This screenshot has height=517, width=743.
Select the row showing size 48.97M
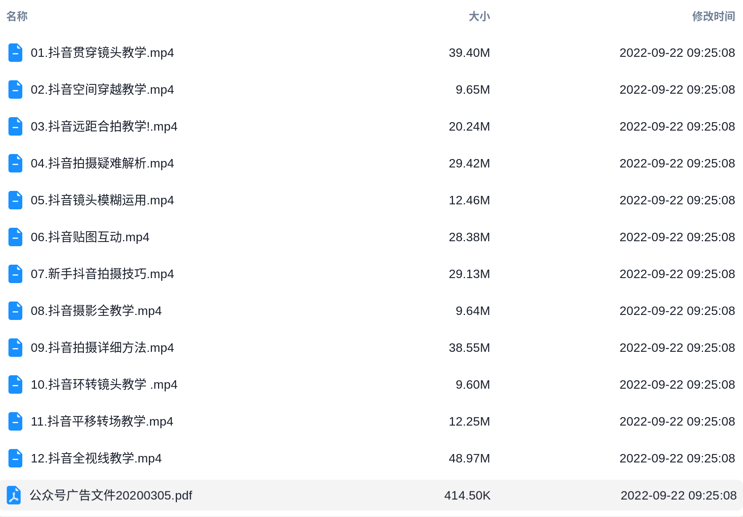tap(371, 458)
